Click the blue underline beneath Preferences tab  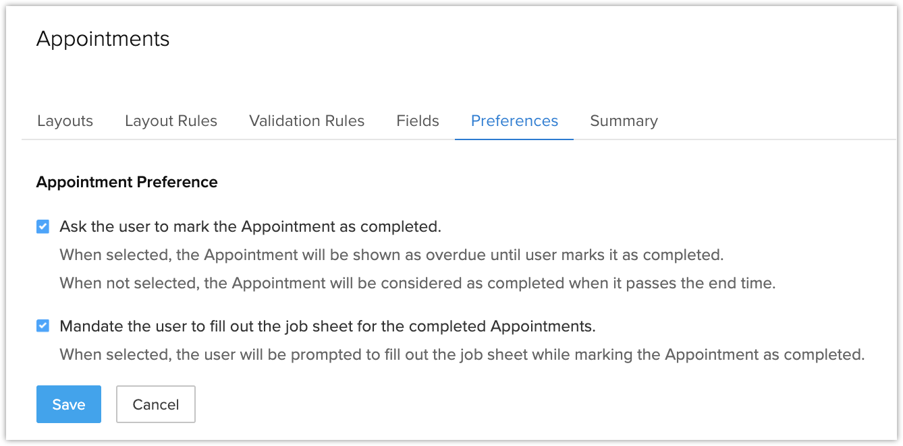514,139
